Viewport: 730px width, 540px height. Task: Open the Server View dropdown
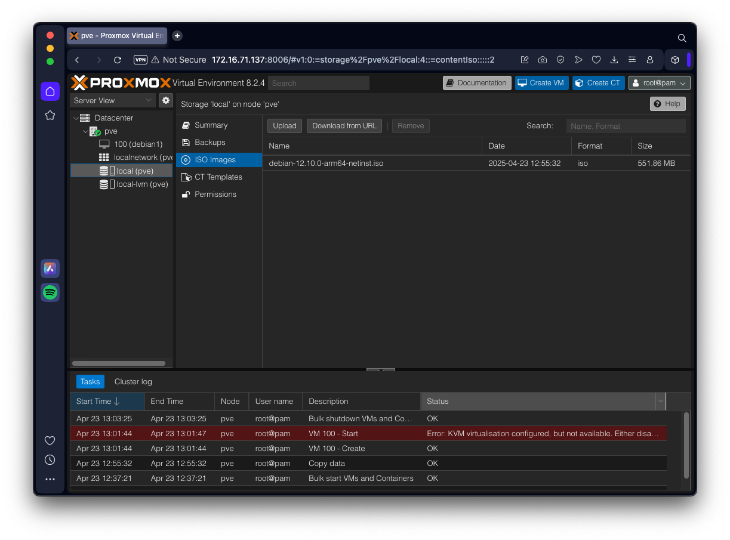(x=113, y=100)
